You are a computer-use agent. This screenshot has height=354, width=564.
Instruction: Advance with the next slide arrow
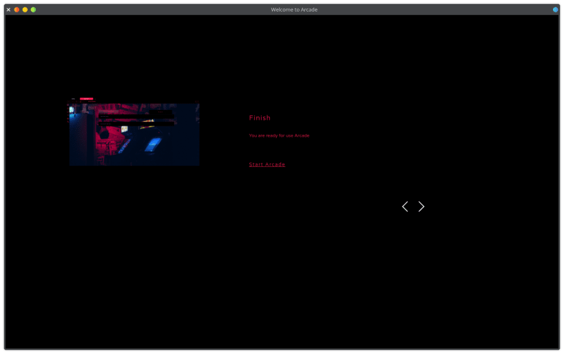coord(421,206)
